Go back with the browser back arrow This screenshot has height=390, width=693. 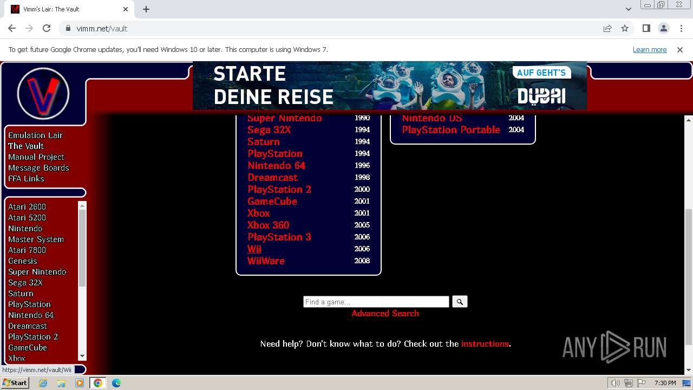(12, 28)
